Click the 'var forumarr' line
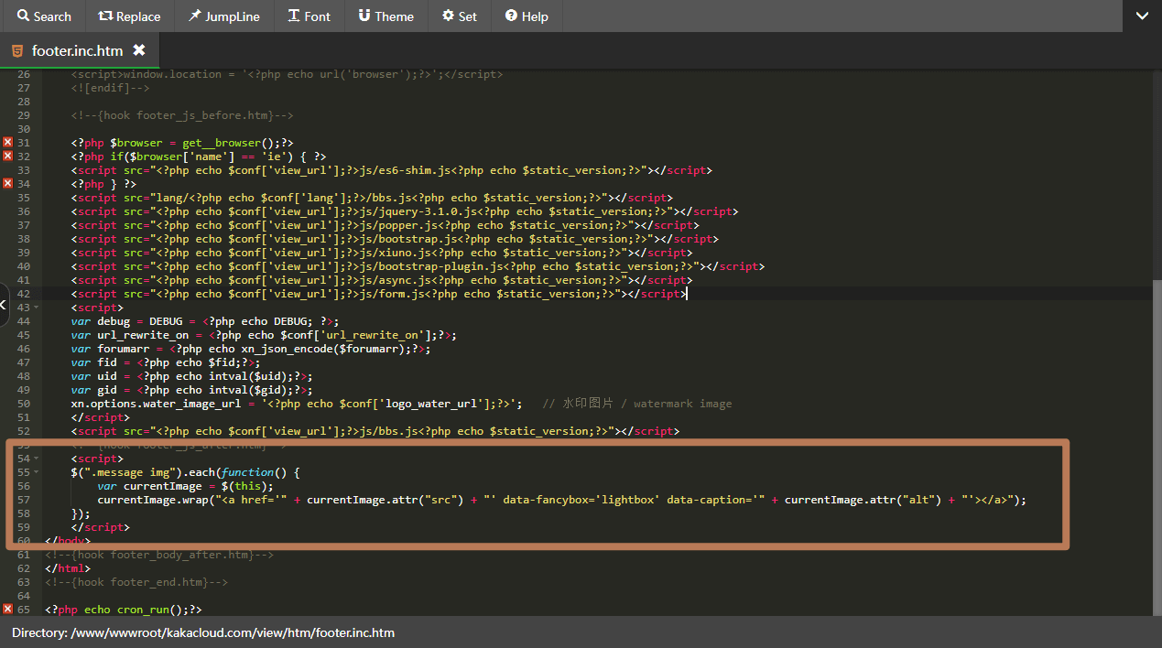 tap(251, 349)
